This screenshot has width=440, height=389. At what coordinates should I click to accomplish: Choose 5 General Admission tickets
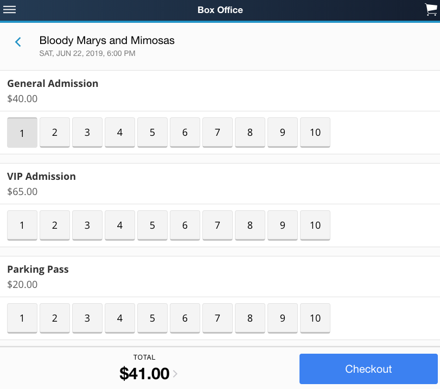click(x=152, y=132)
